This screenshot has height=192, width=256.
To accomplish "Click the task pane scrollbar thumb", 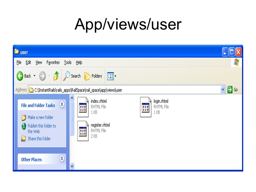I will (x=72, y=118).
